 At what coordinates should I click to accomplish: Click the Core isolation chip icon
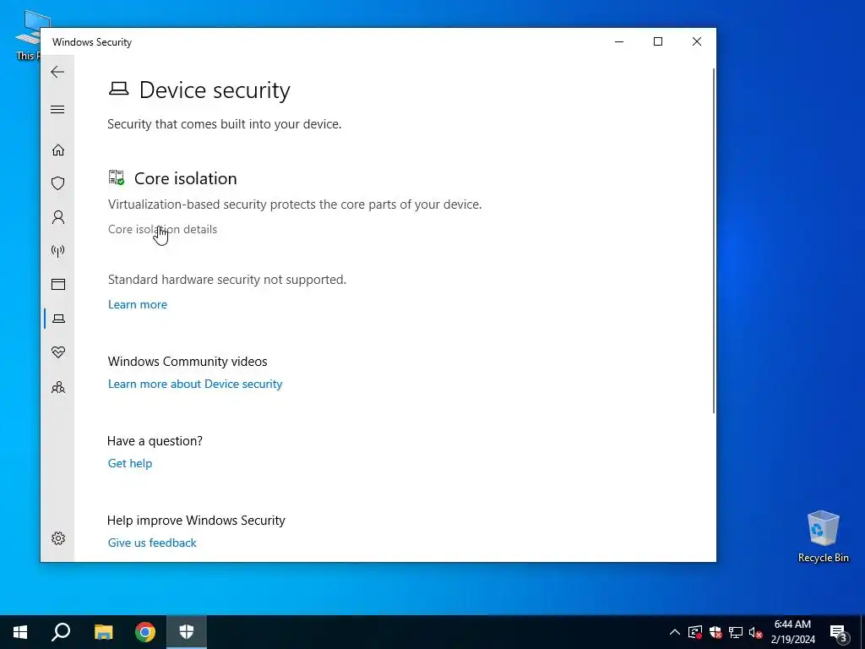tap(117, 177)
